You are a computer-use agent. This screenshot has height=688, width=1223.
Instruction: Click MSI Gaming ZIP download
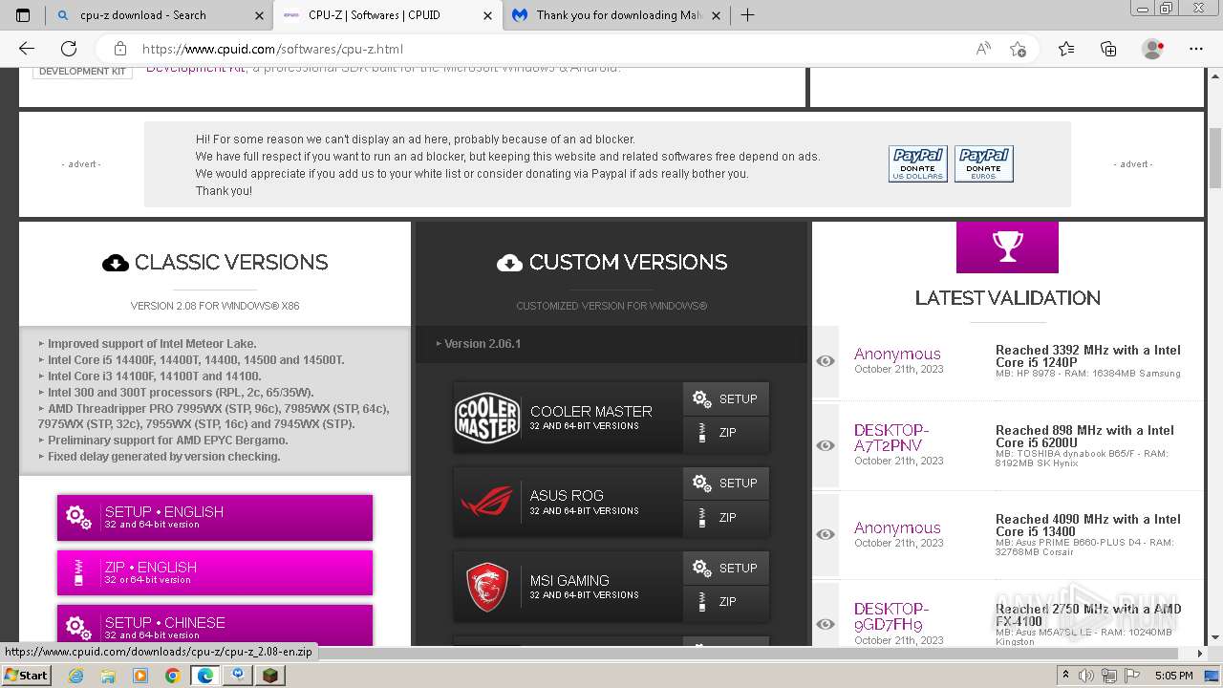[x=726, y=601]
